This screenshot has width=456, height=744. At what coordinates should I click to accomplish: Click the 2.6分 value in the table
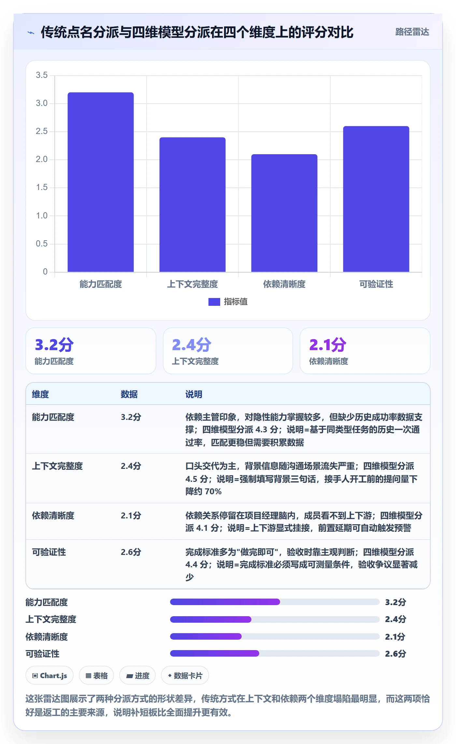(x=131, y=552)
